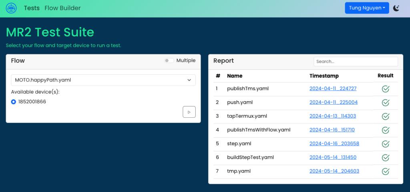Open report link 2024-04-16_151710
The width and height of the screenshot is (410, 192).
[x=332, y=130]
